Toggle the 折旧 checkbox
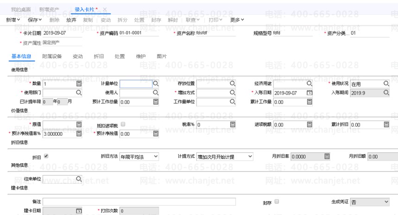This screenshot has width=398, height=215. (x=46, y=156)
